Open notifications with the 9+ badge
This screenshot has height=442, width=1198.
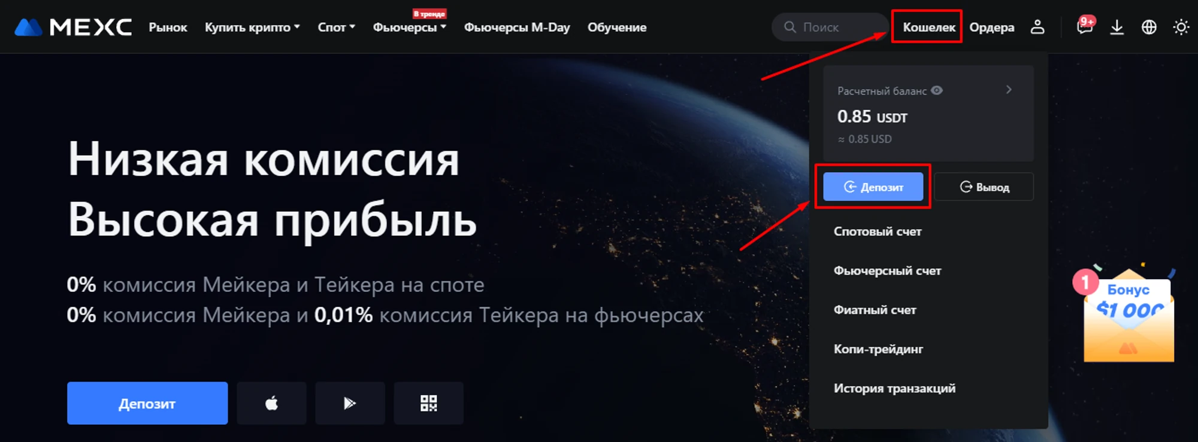tap(1085, 26)
